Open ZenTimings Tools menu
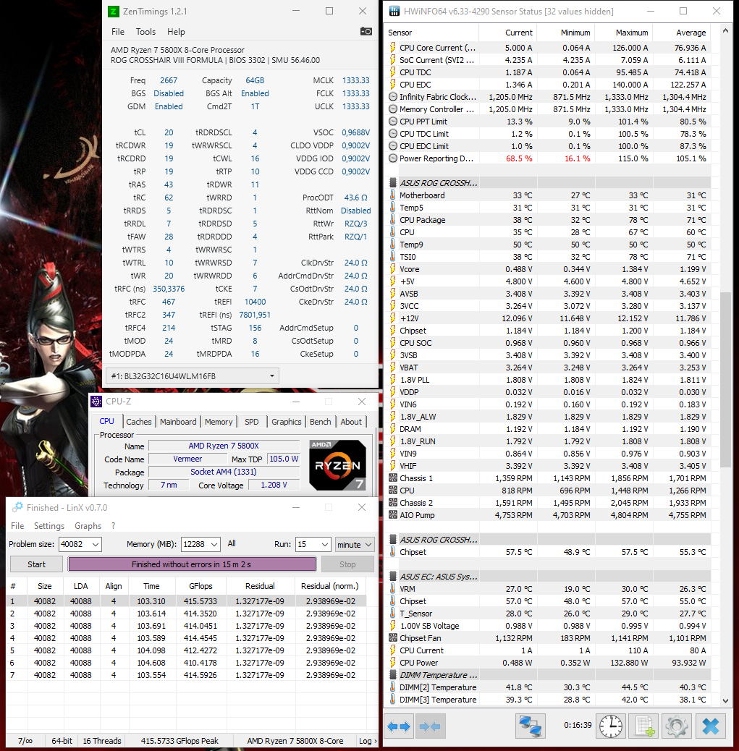739x751 pixels. (145, 32)
